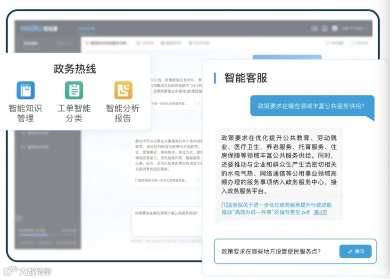Click the 智能客服 panel heading
The height and width of the screenshot is (279, 390).
click(x=246, y=78)
